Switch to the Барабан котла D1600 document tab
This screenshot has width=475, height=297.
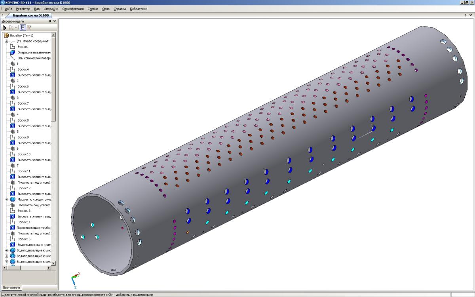(x=31, y=15)
